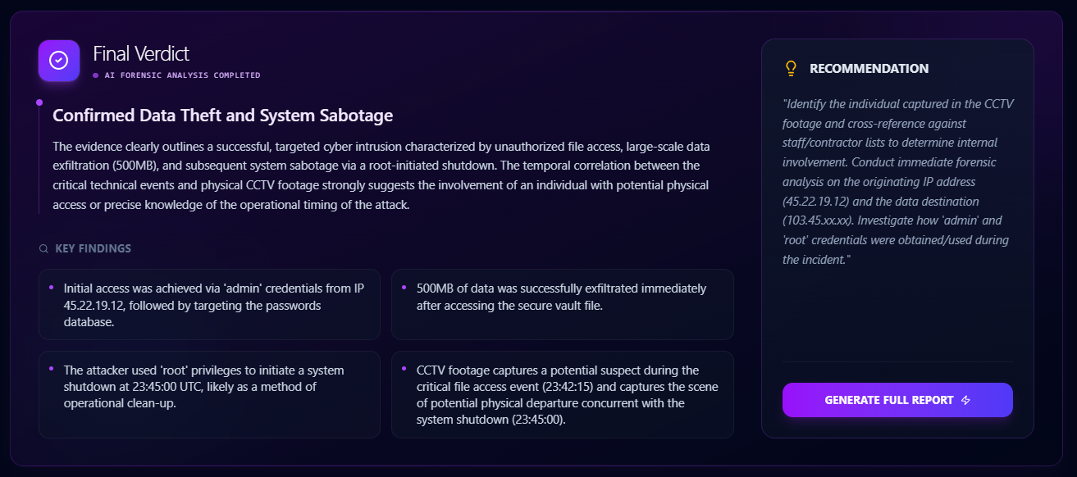The width and height of the screenshot is (1077, 477).
Task: Click the italic recommendation quote text
Action: click(x=897, y=181)
